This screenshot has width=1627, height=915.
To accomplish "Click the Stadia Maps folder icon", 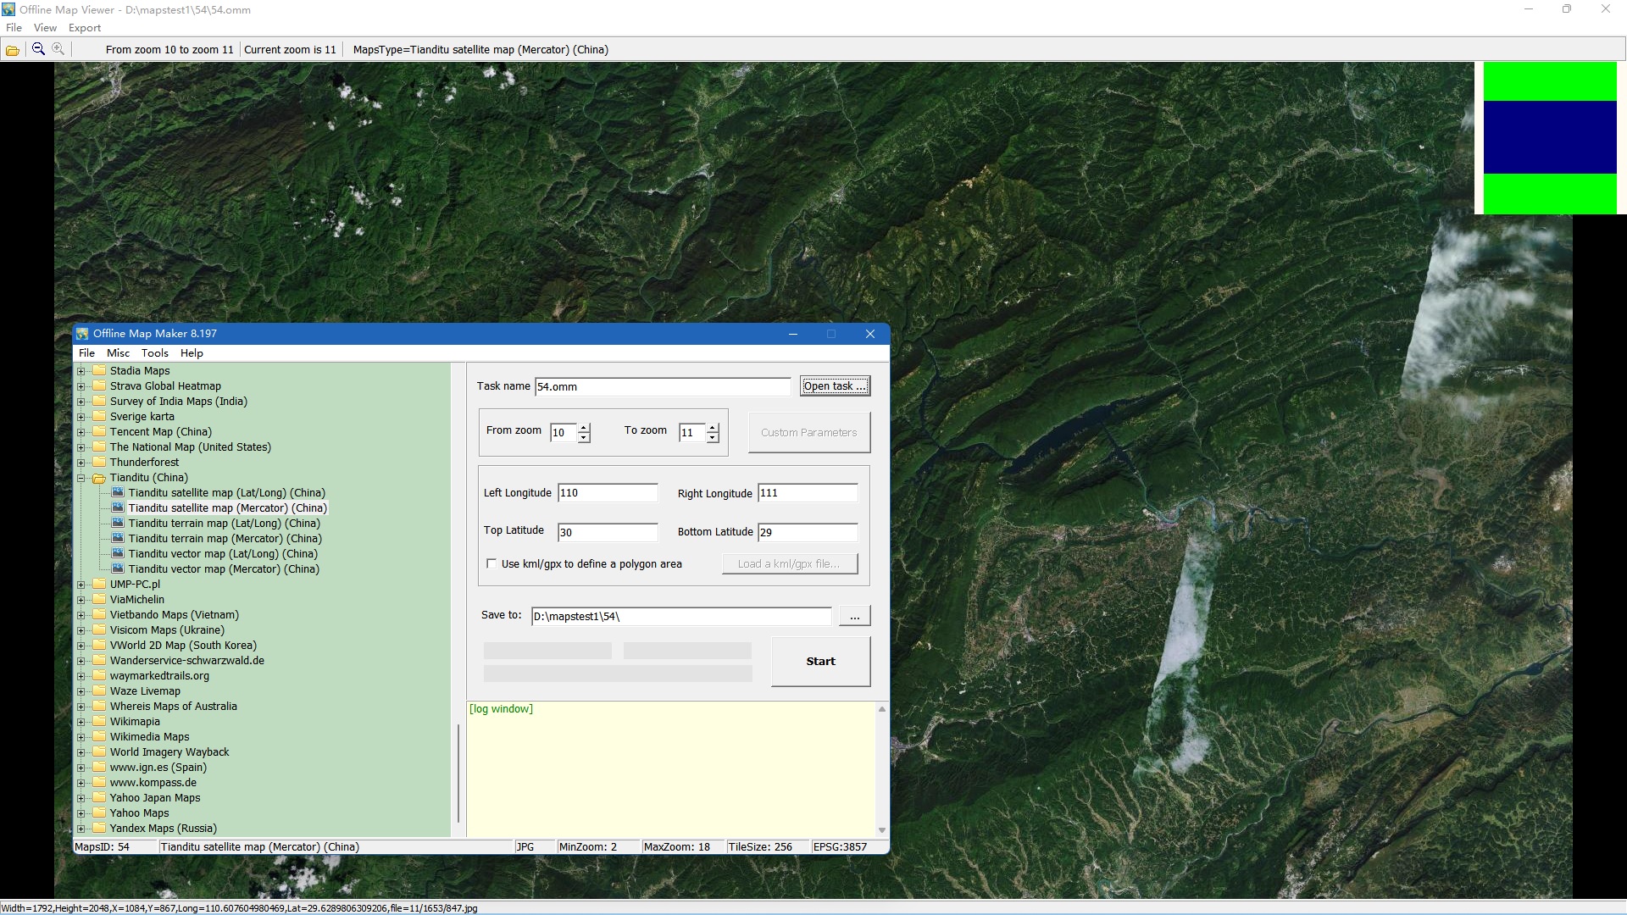I will [99, 370].
